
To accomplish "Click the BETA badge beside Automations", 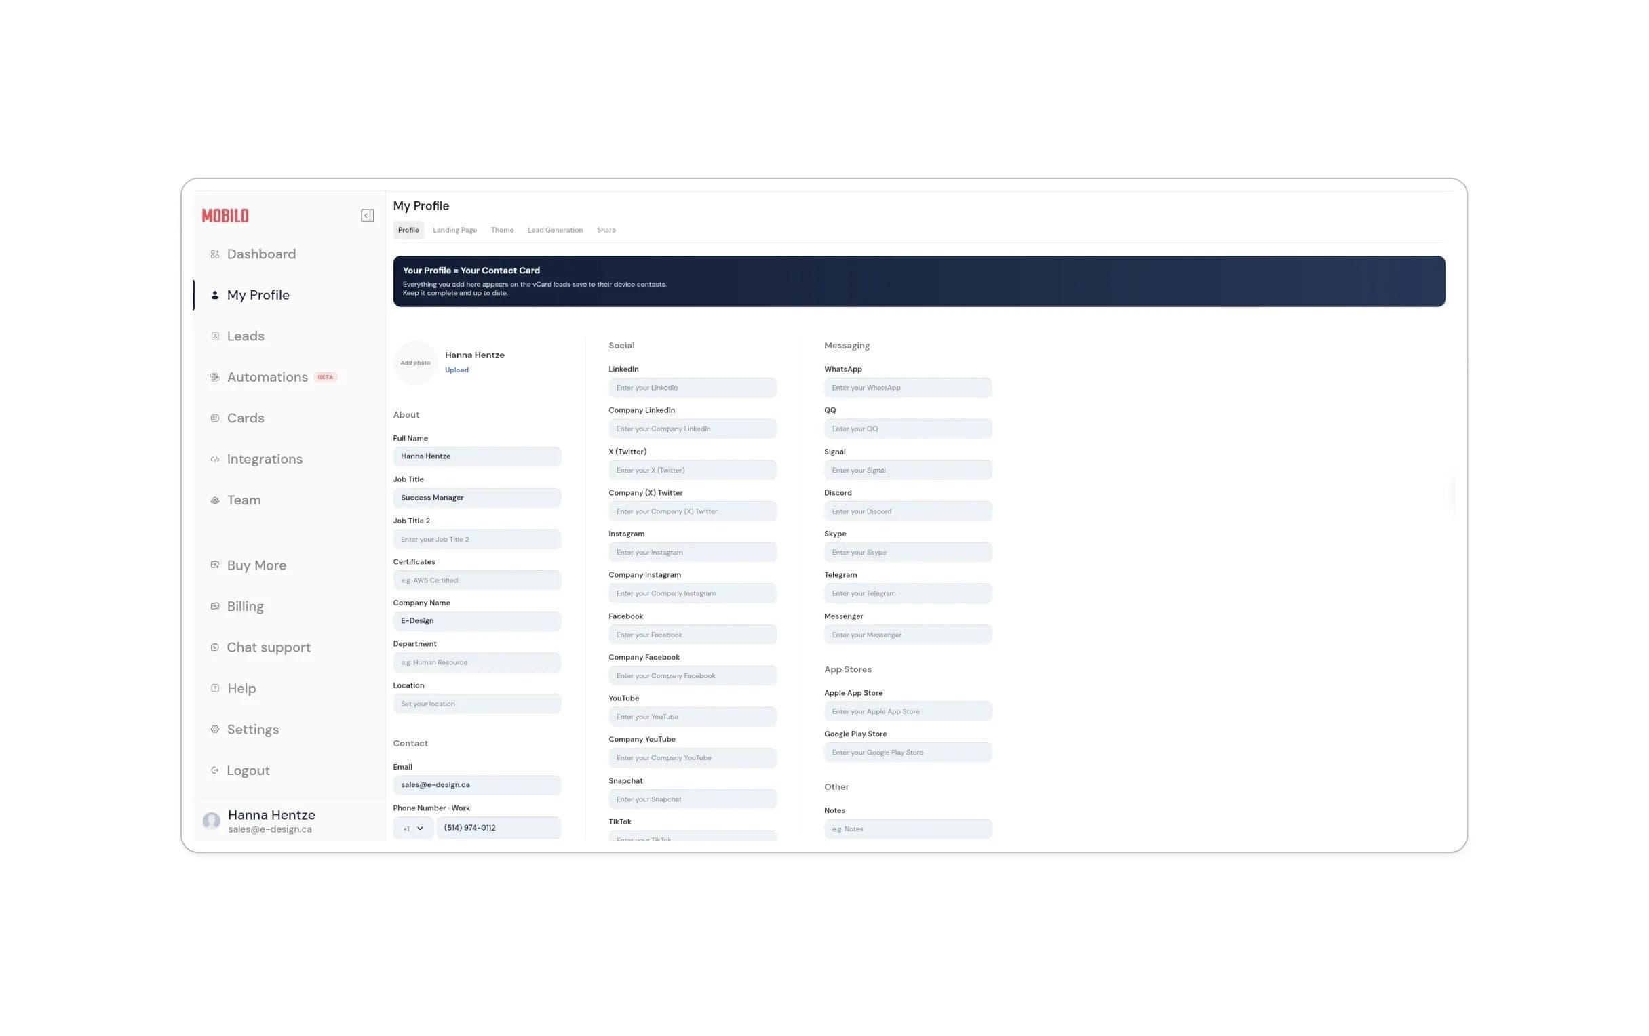I will [326, 377].
